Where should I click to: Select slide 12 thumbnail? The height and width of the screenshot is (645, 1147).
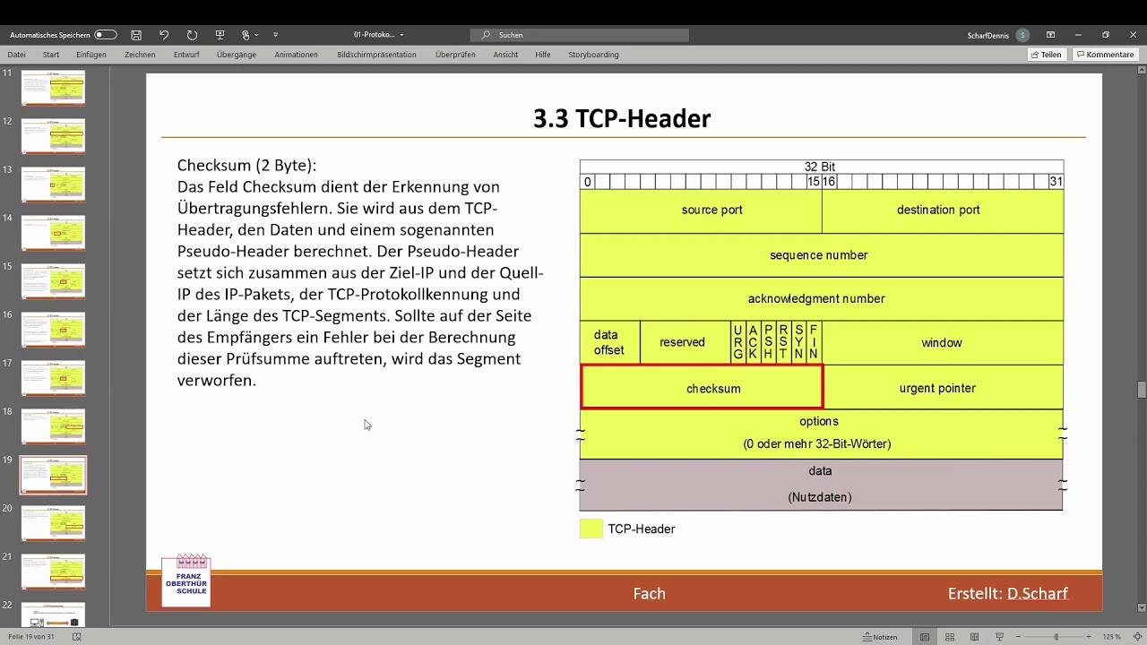[x=53, y=135]
